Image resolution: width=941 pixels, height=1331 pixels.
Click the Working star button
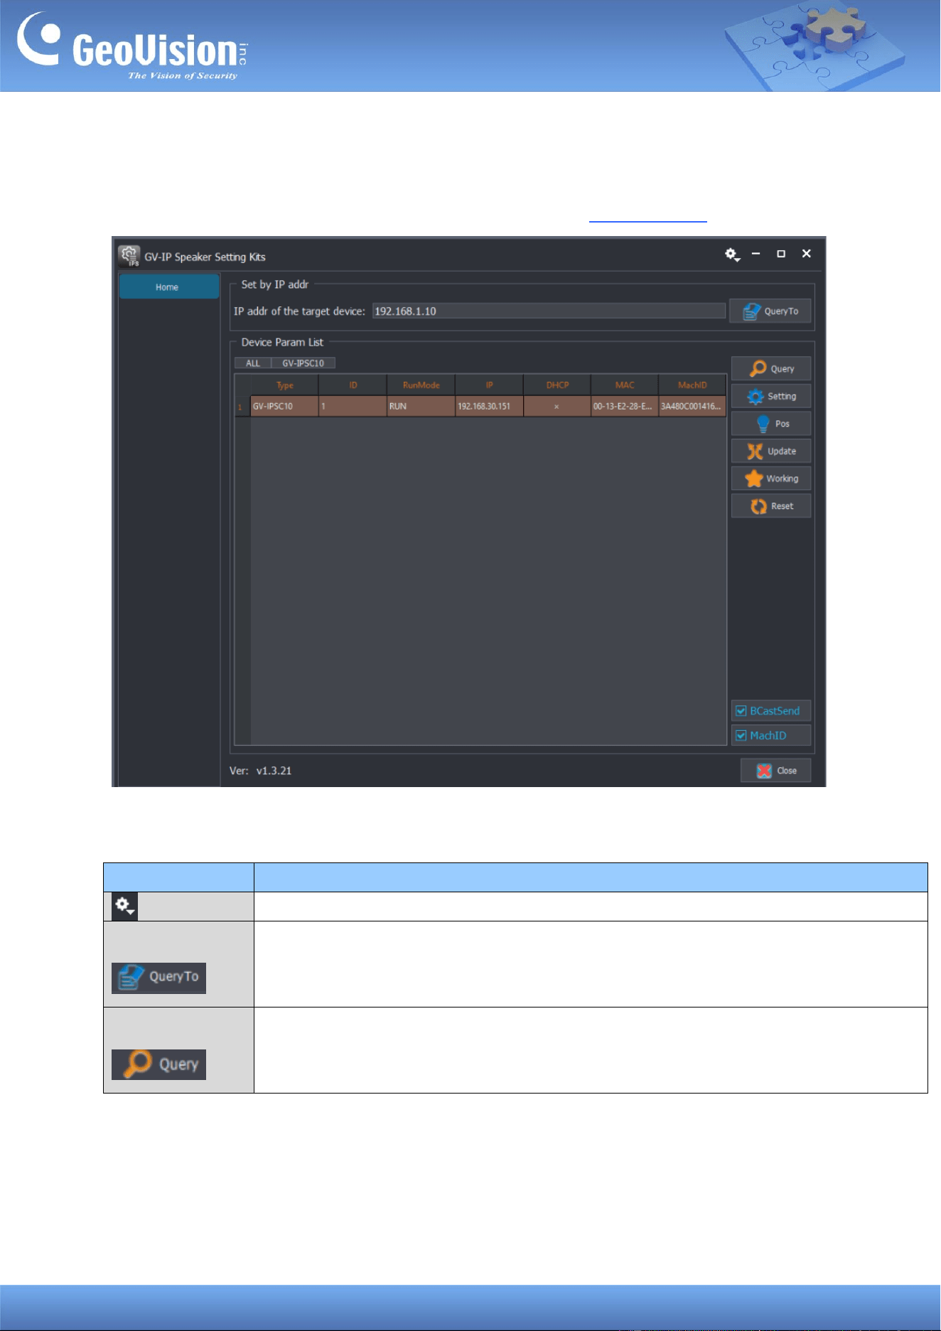771,479
